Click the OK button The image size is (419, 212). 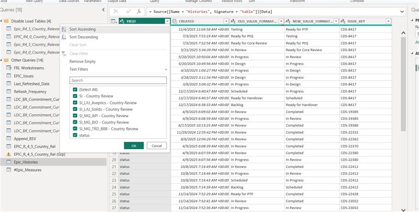134,146
